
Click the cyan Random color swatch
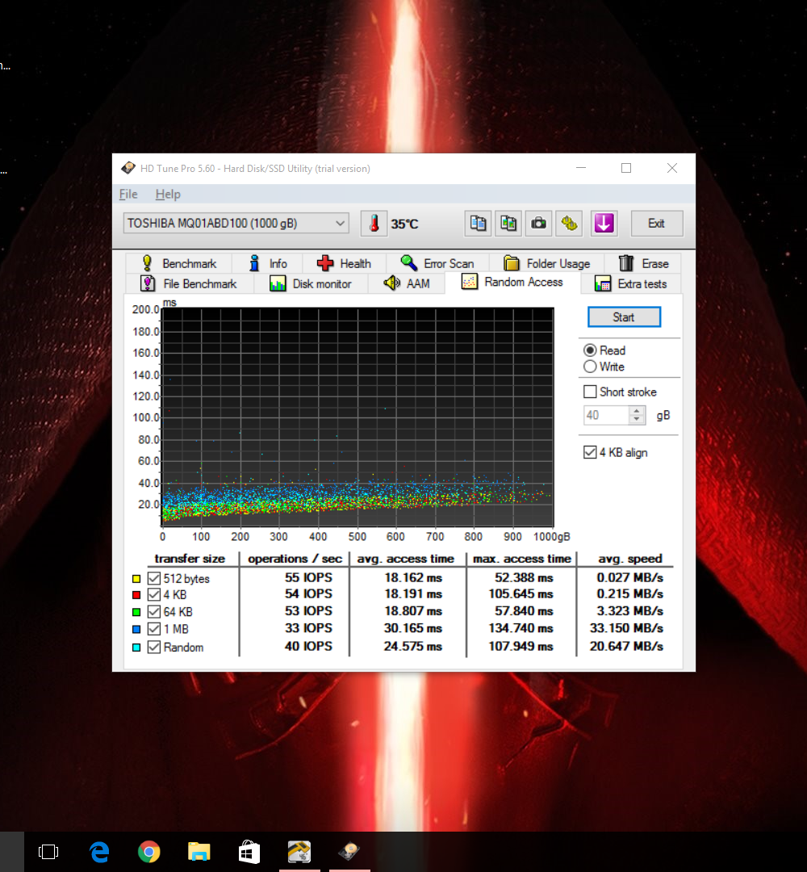(136, 648)
